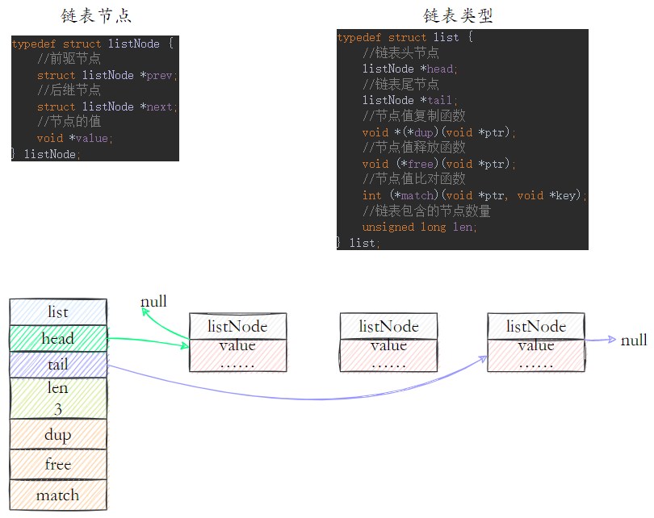The image size is (654, 518).
Task: Click the 'unsigned long len' code line
Action: click(x=419, y=227)
